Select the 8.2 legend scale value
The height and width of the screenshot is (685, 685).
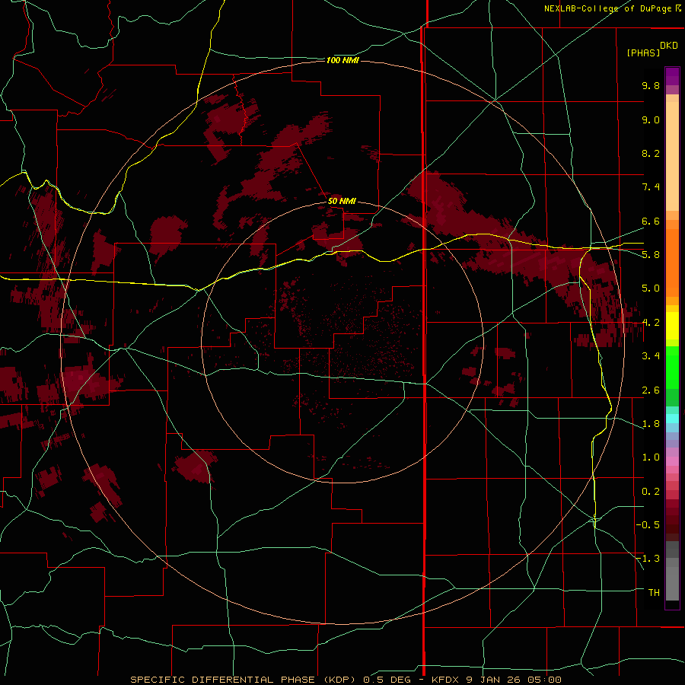click(x=651, y=153)
